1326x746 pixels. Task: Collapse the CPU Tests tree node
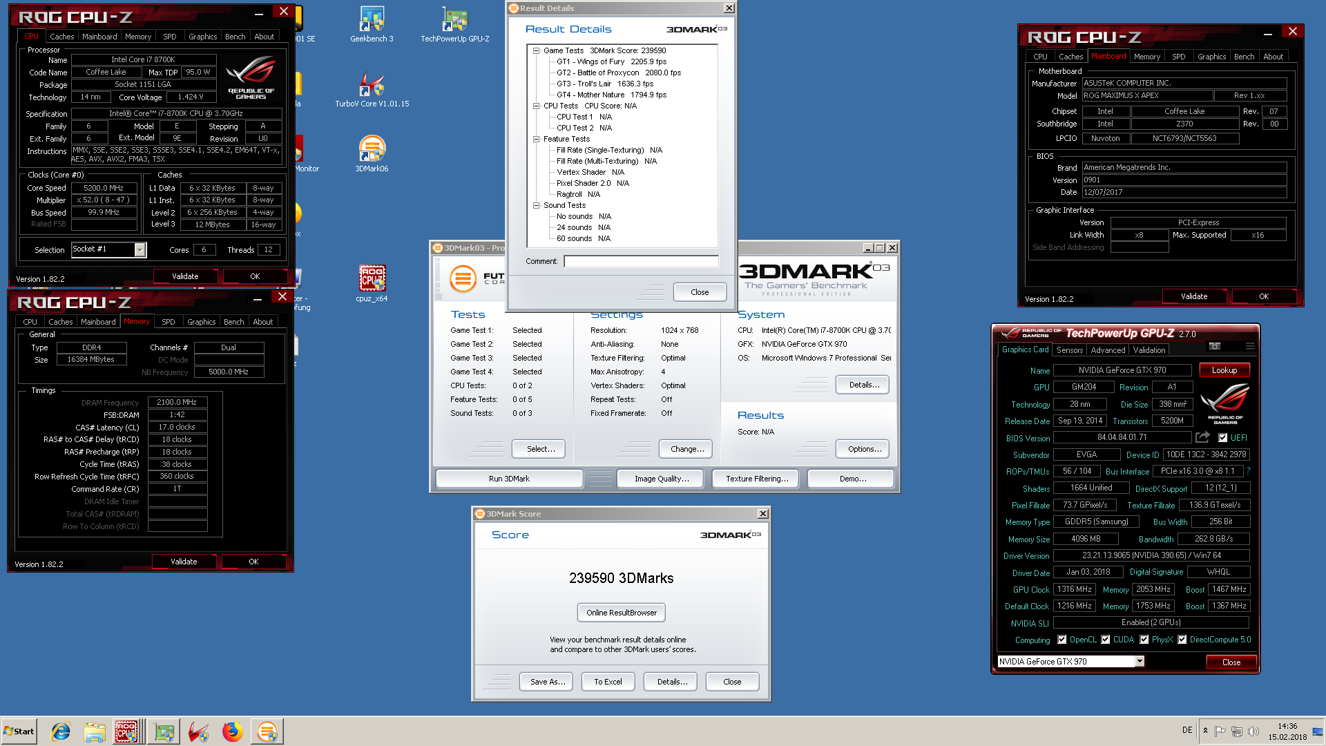click(536, 106)
